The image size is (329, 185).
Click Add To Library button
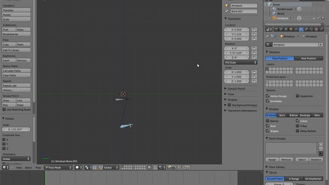pos(16,50)
